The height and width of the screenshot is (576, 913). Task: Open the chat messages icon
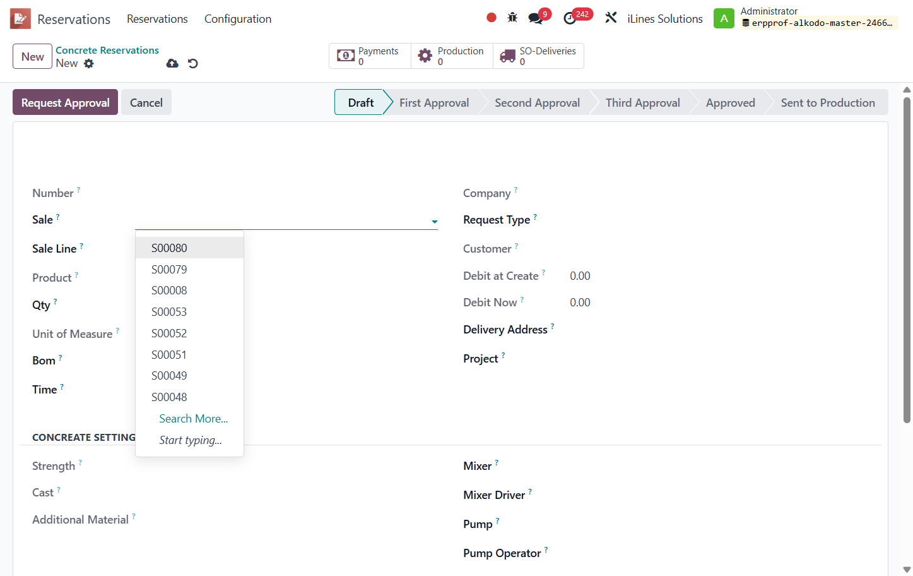click(x=536, y=18)
